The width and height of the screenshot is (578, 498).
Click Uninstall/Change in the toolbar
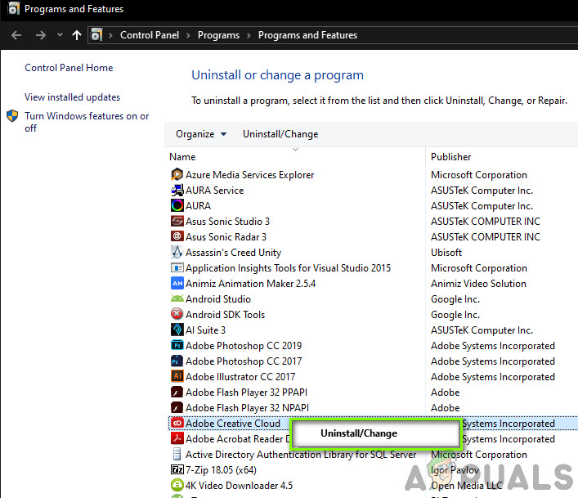pos(280,134)
